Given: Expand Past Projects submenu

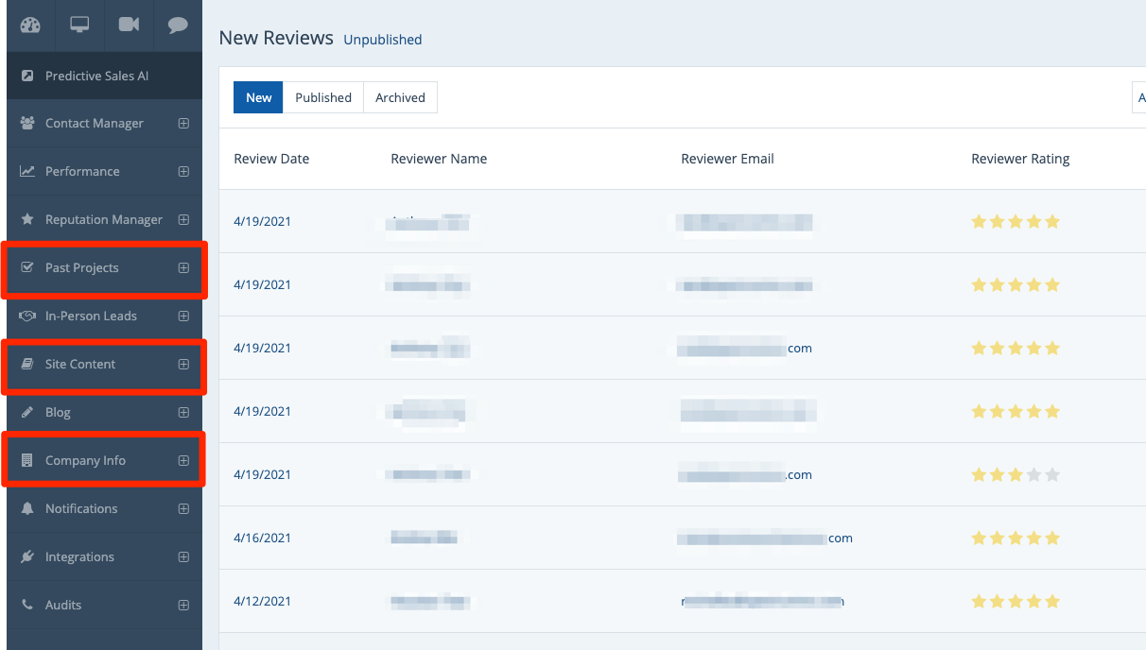Looking at the screenshot, I should tap(183, 268).
